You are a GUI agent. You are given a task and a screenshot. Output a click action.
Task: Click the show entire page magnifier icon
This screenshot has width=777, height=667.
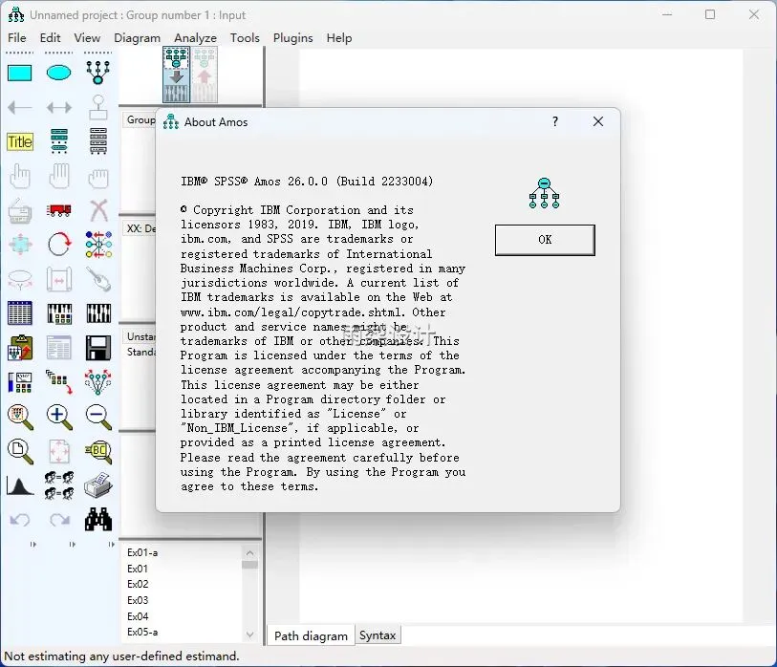[20, 452]
